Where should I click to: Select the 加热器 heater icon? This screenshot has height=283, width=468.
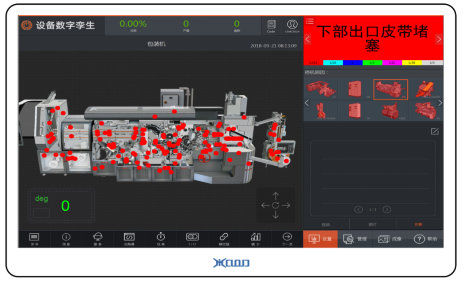(x=129, y=238)
